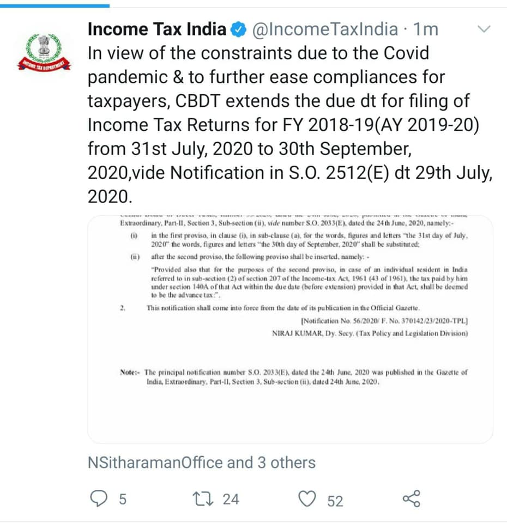Tap the reply speech bubble icon
This screenshot has width=507, height=523.
tap(99, 498)
